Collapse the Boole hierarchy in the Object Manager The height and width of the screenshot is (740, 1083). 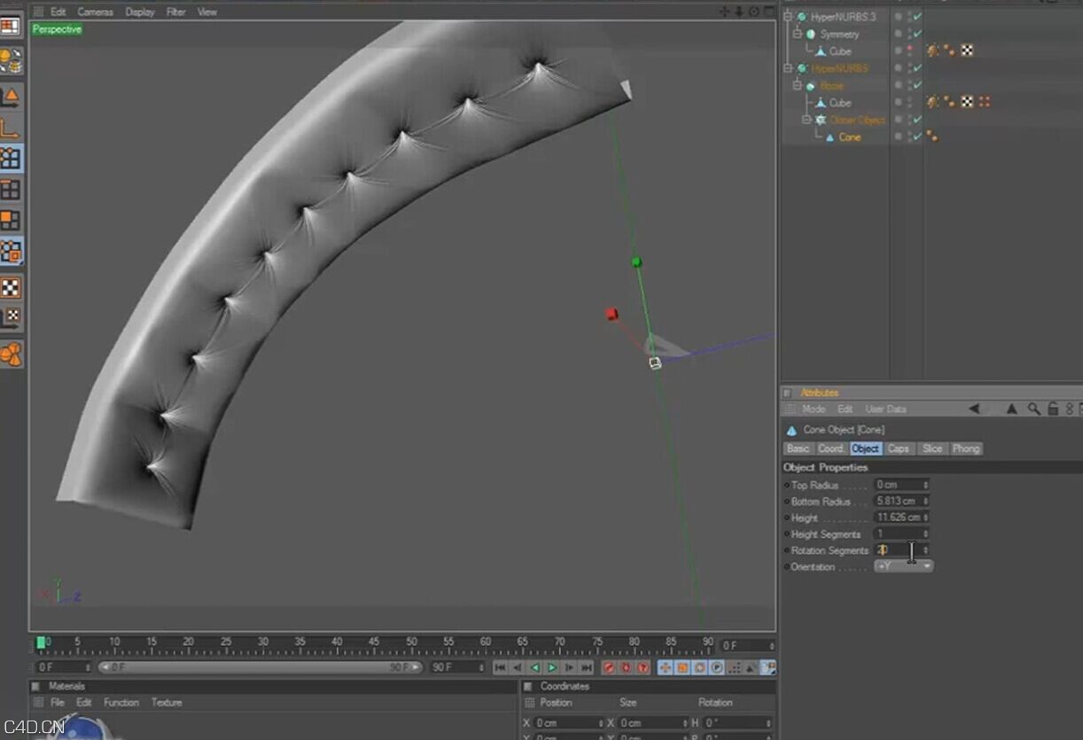click(796, 85)
